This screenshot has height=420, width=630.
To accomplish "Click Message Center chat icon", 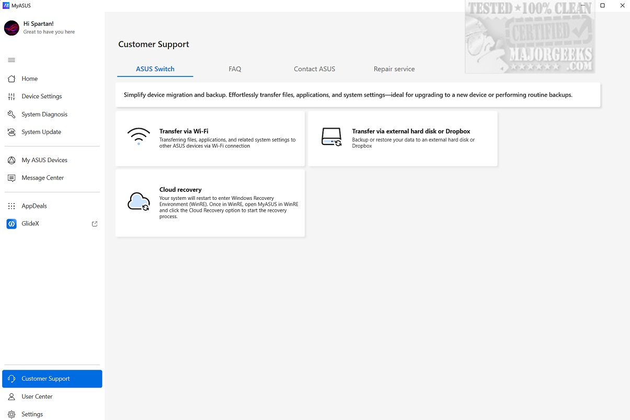I will click(12, 178).
